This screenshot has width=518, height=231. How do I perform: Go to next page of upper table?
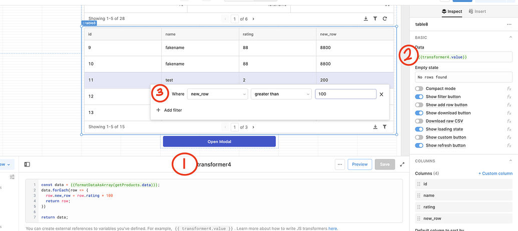point(253,19)
